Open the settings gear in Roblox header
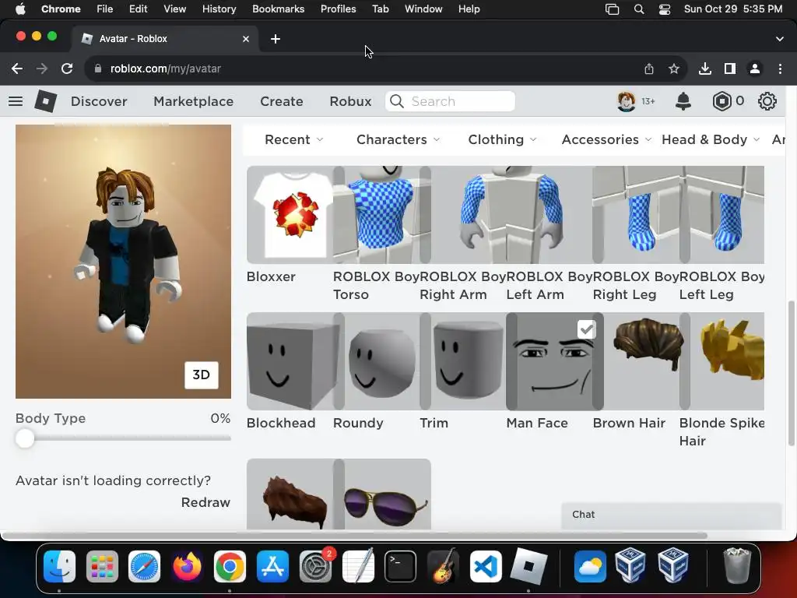 (x=767, y=101)
